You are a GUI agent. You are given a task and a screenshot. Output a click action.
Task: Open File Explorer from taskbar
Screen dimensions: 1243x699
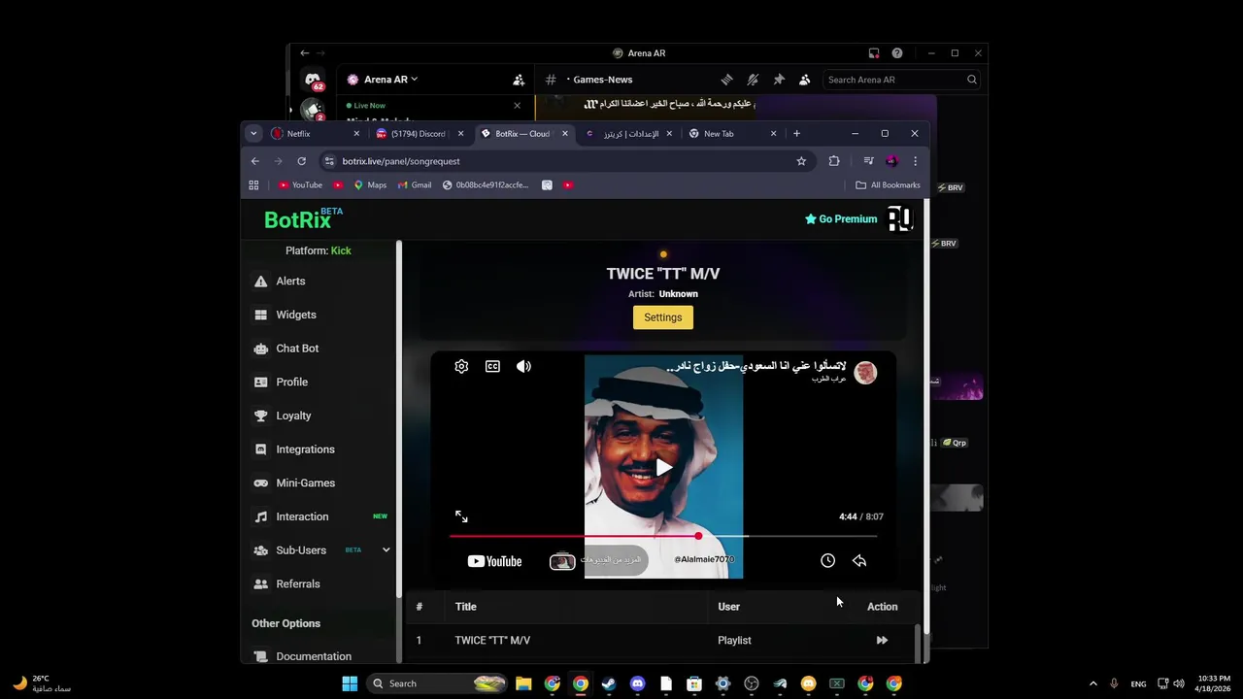(523, 683)
